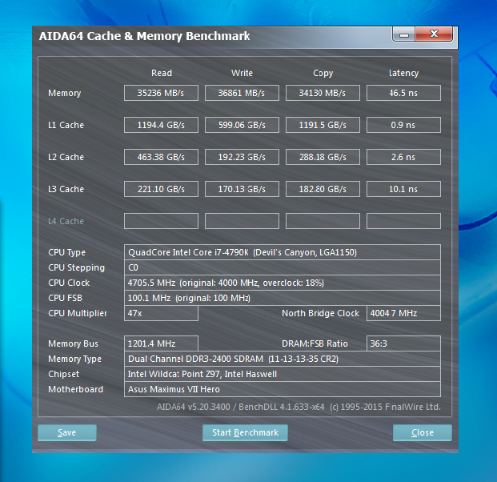Click L1 Cache Copy value 1191.5 GB/s
This screenshot has width=497, height=482.
click(323, 125)
